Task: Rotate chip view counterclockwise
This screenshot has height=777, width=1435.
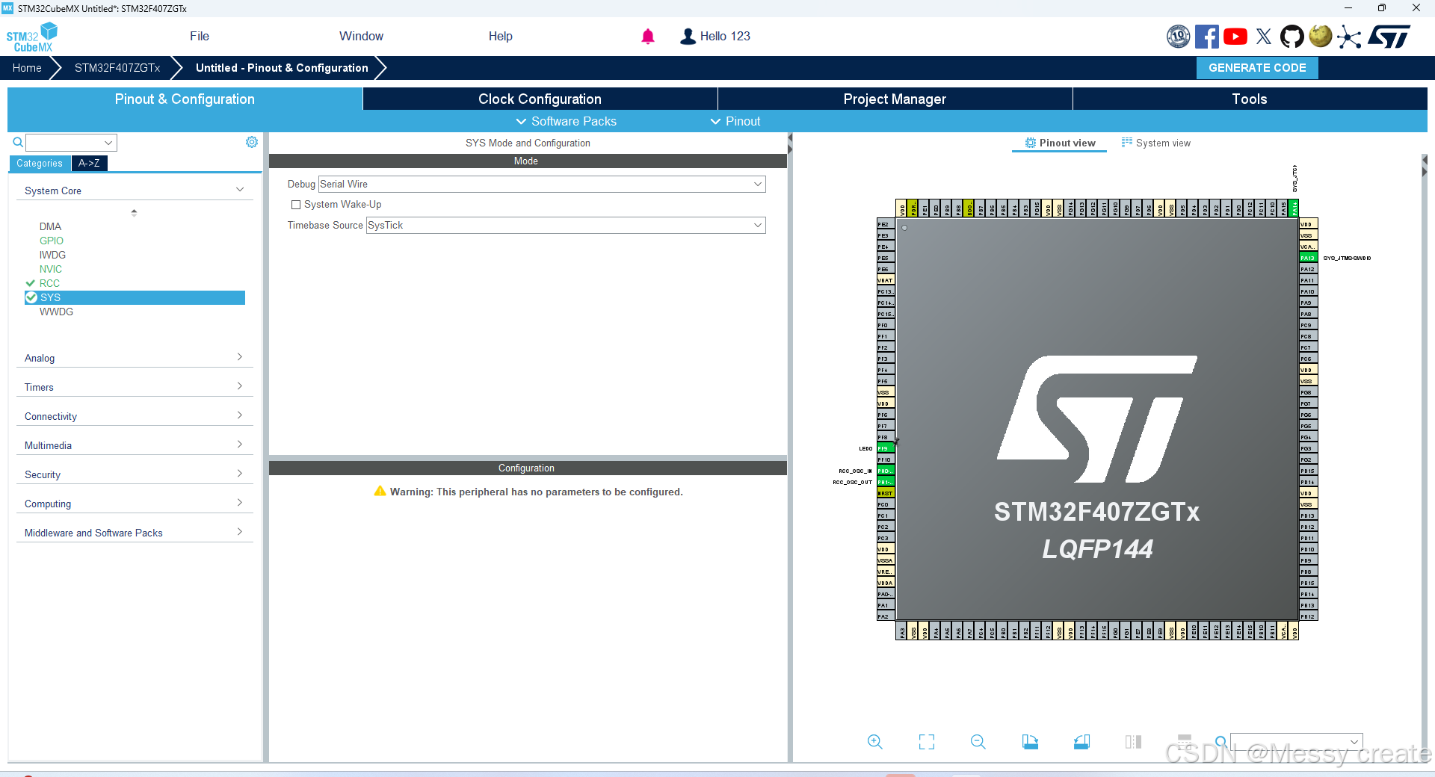Action: 1081,742
